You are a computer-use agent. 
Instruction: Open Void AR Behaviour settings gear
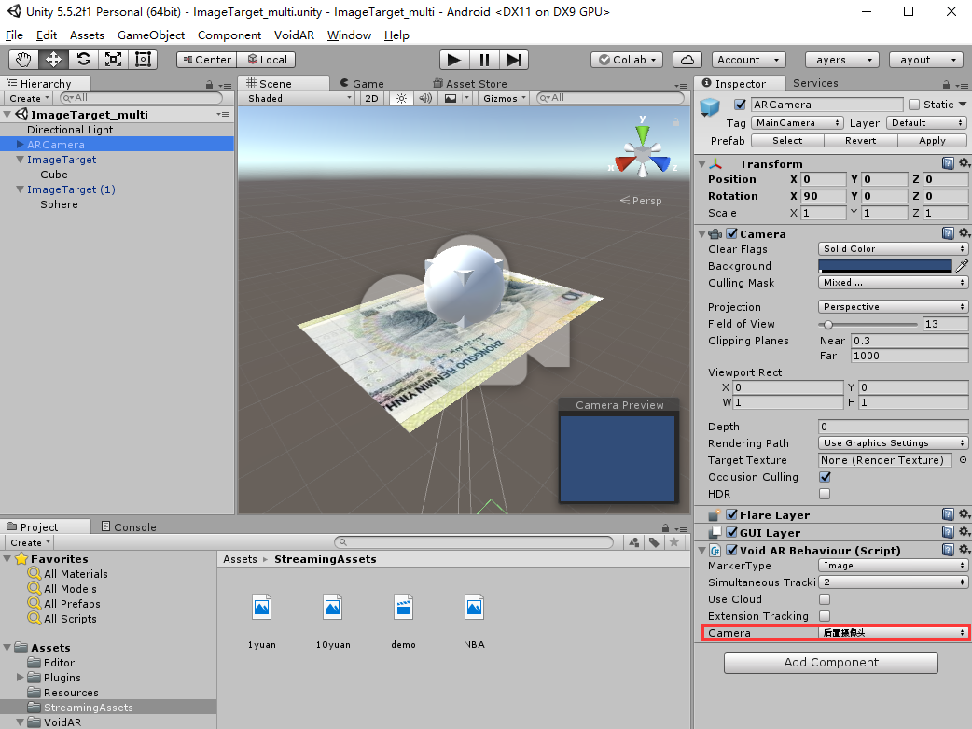[964, 550]
